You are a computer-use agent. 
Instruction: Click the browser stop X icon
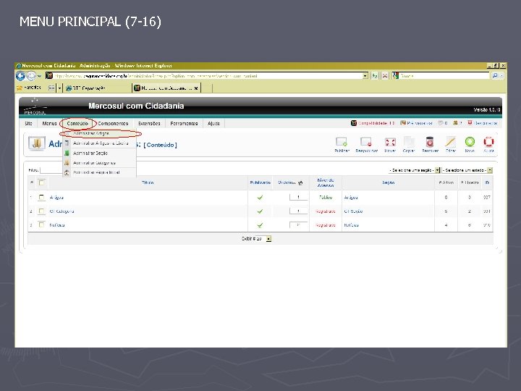pyautogui.click(x=385, y=76)
